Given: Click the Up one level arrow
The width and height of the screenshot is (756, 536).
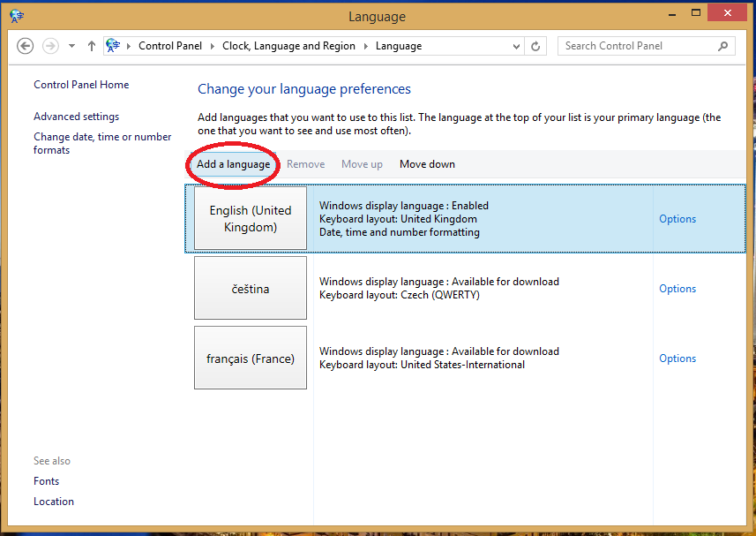Looking at the screenshot, I should [x=91, y=45].
